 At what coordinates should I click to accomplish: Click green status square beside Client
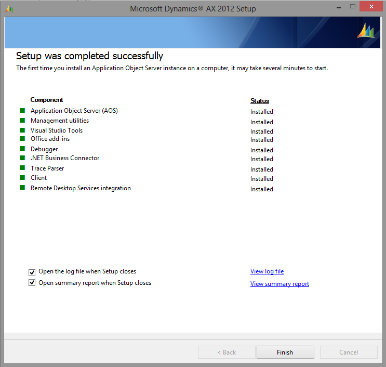[x=22, y=177]
